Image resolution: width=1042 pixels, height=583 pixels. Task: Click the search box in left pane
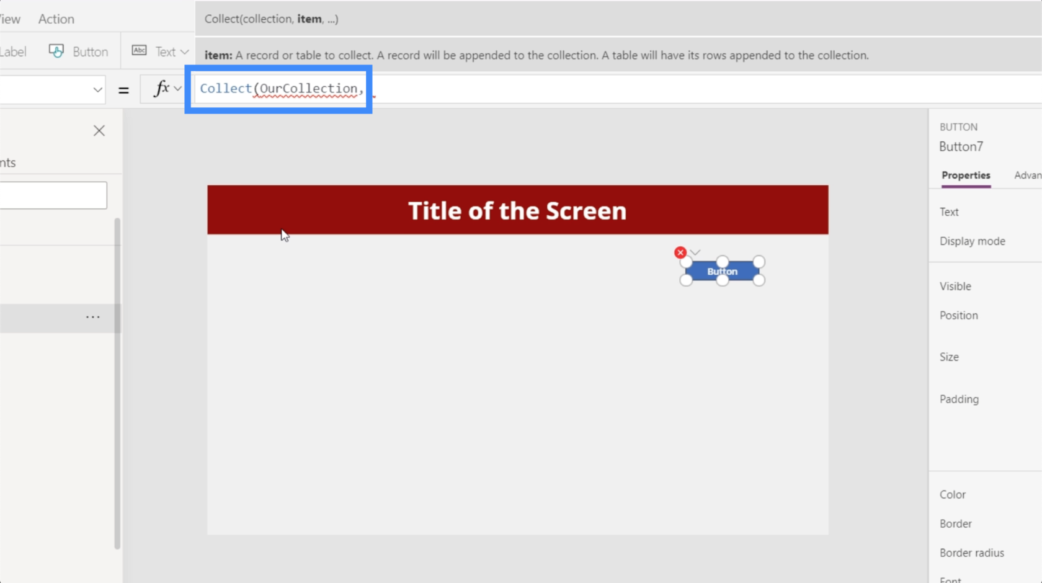53,195
